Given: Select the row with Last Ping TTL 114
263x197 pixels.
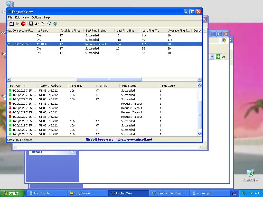Looking at the screenshot, I should pos(104,35).
